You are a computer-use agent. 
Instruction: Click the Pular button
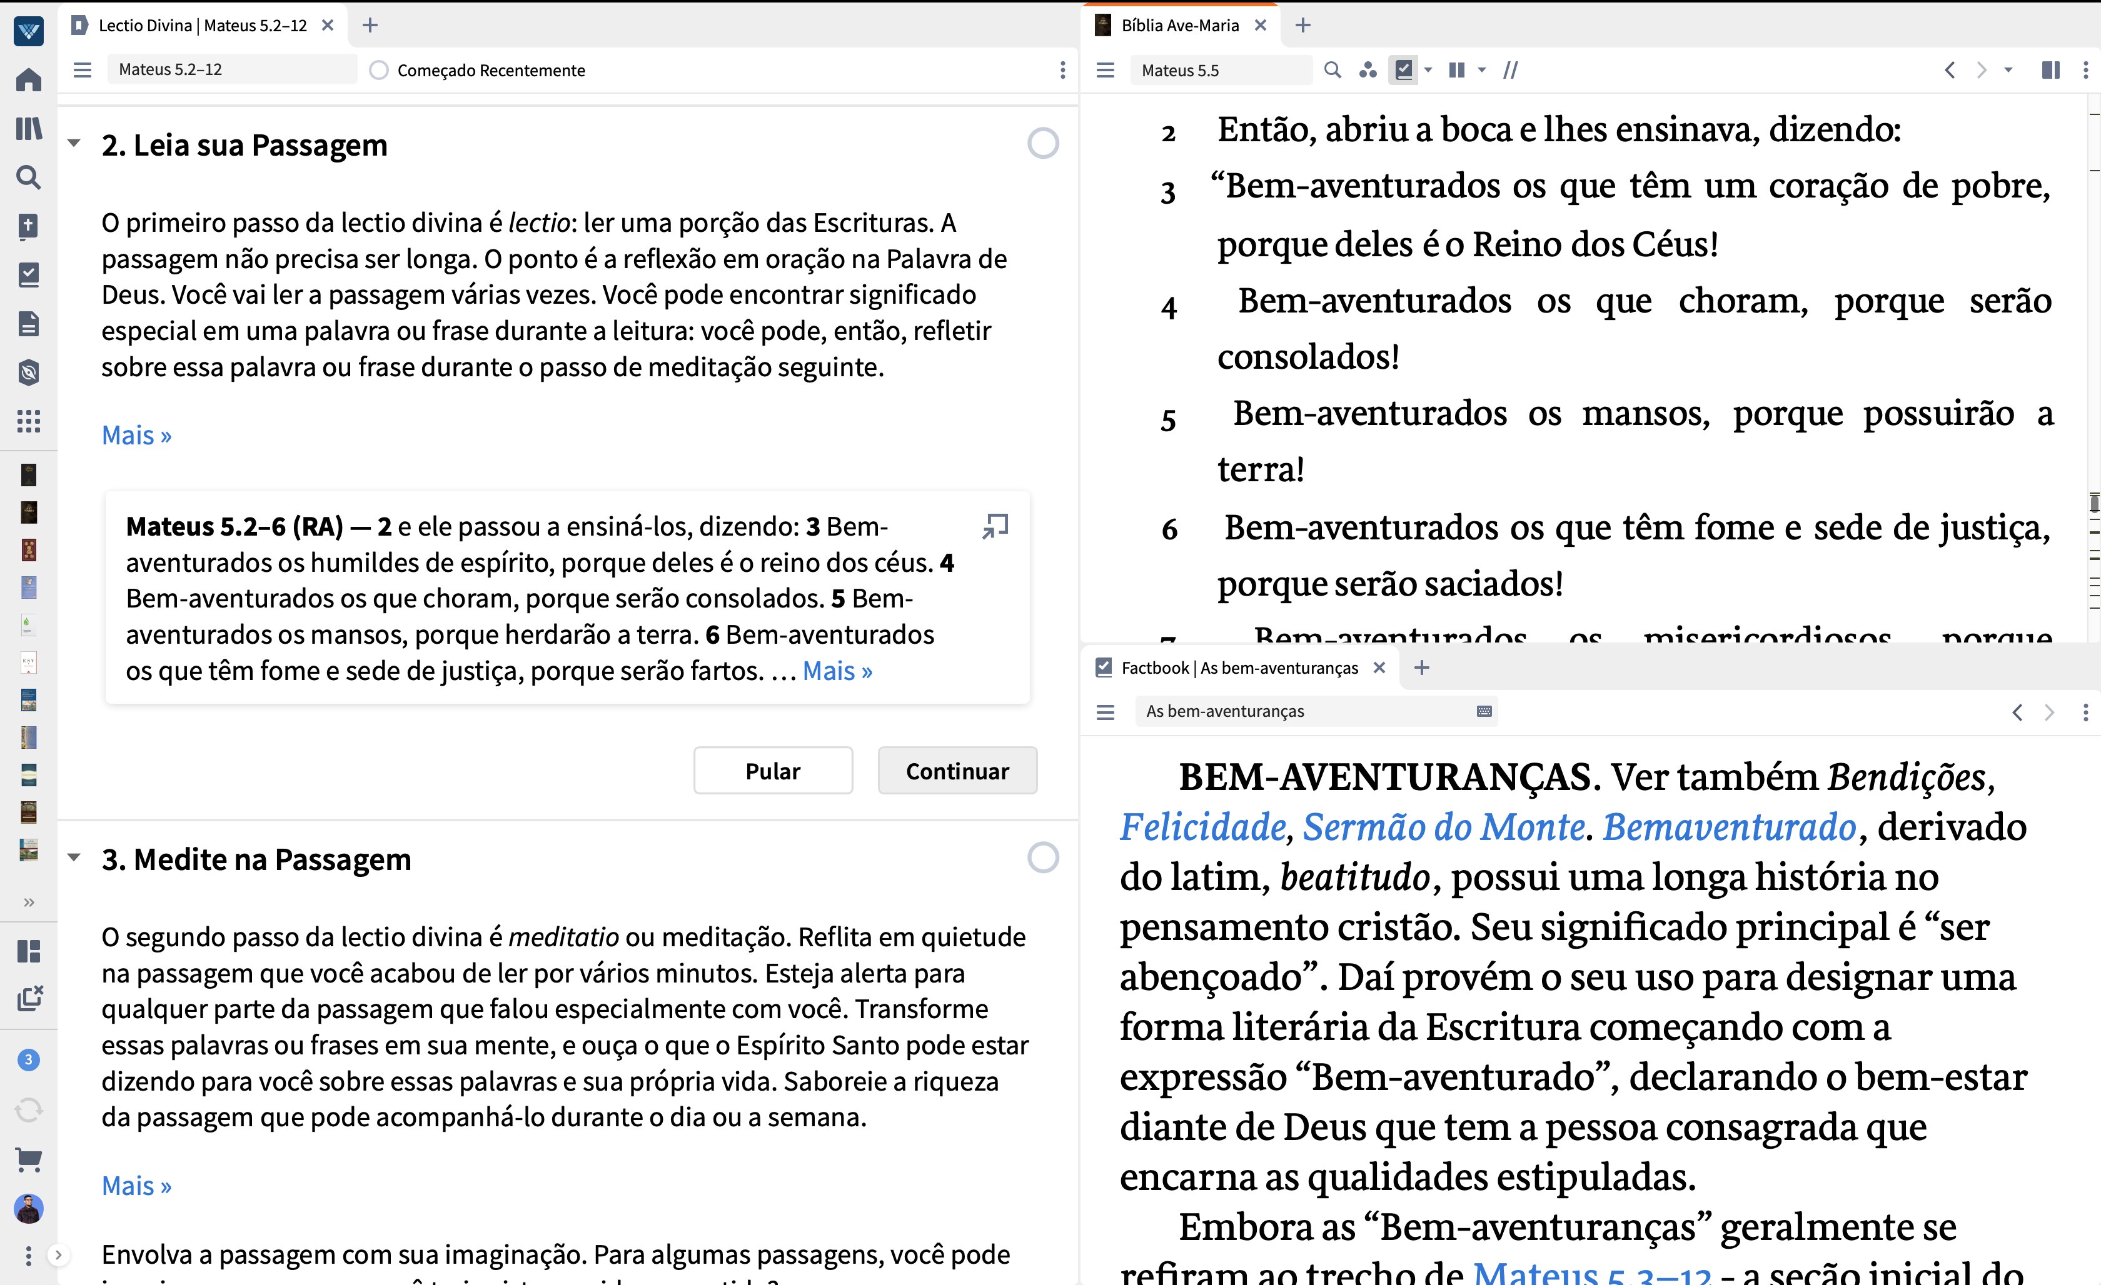pos(772,771)
